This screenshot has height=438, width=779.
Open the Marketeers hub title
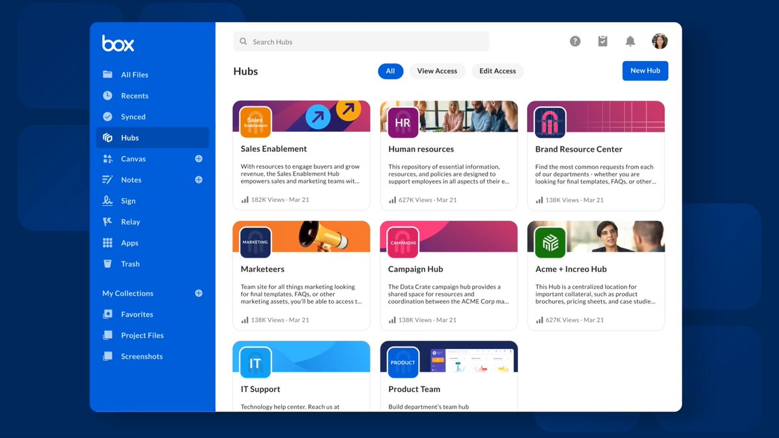pos(263,269)
